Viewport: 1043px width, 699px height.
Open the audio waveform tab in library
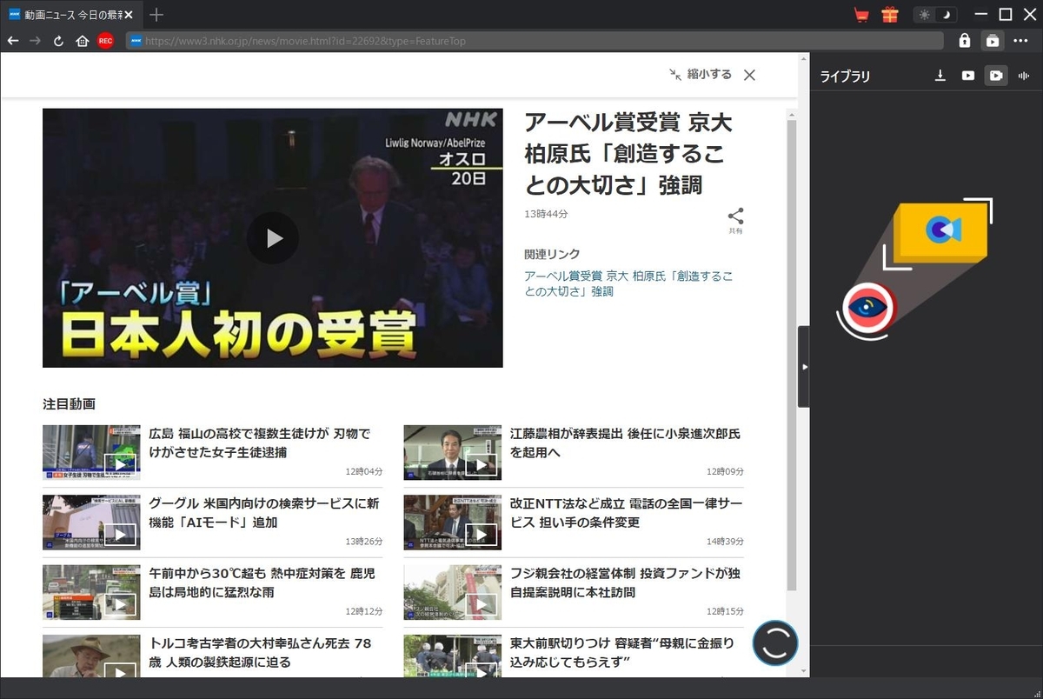click(1024, 76)
